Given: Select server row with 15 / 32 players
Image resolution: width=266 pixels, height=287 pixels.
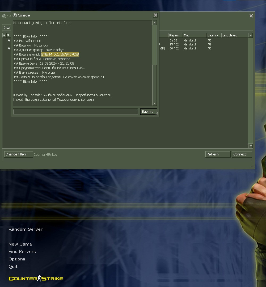Looking at the screenshot, I should 204,44.
